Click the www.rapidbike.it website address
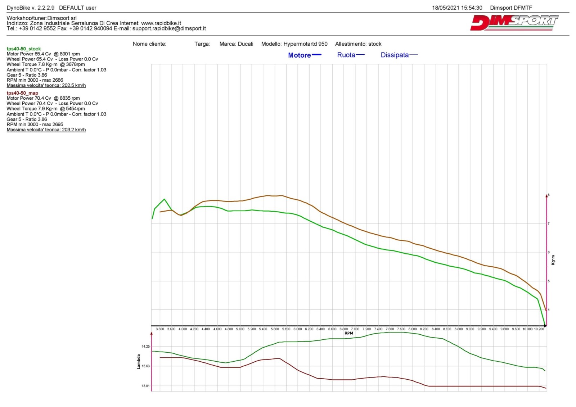The width and height of the screenshot is (576, 407). (161, 23)
